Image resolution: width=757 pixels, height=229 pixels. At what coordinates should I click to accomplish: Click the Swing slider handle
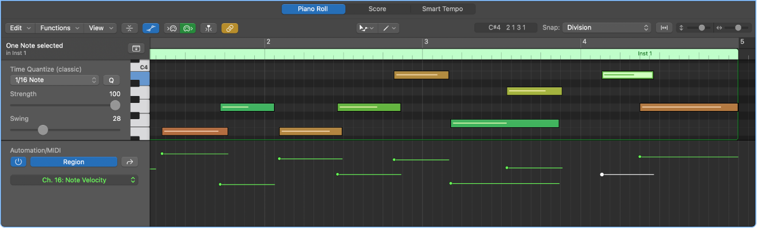click(x=43, y=130)
